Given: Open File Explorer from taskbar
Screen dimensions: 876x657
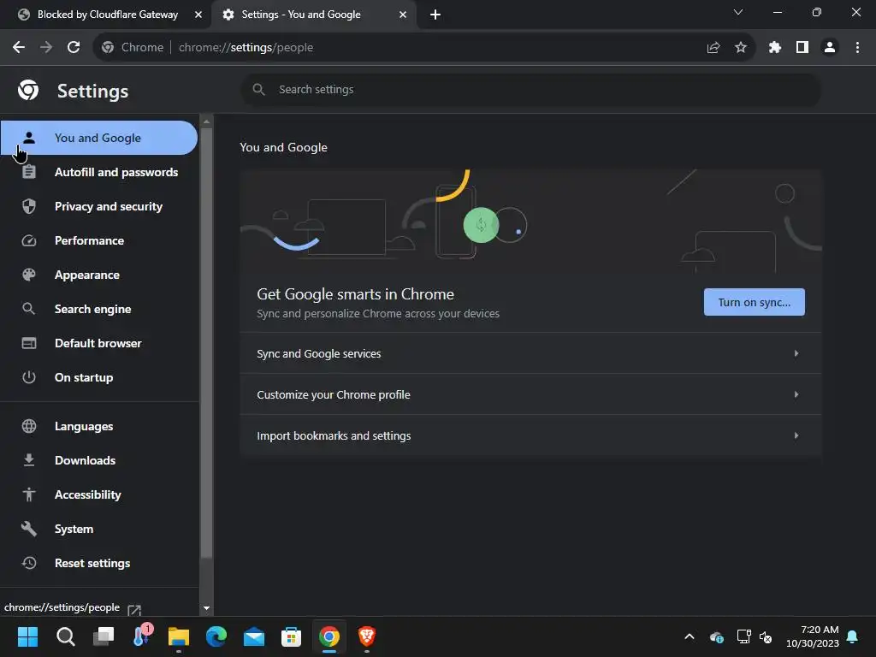Looking at the screenshot, I should point(179,636).
